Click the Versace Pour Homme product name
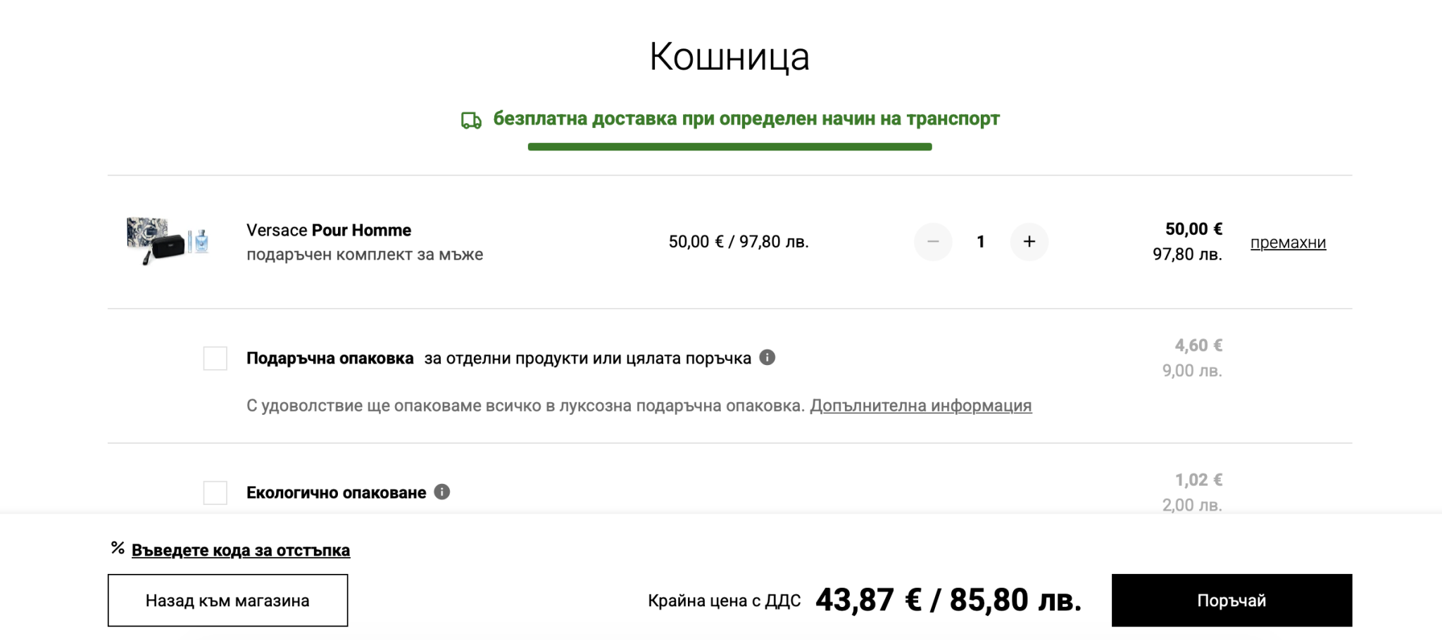Screen dimensions: 1442x640 [329, 230]
